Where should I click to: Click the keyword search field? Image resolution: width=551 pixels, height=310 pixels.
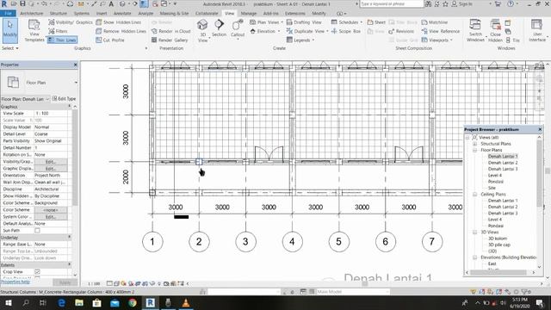coord(392,3)
